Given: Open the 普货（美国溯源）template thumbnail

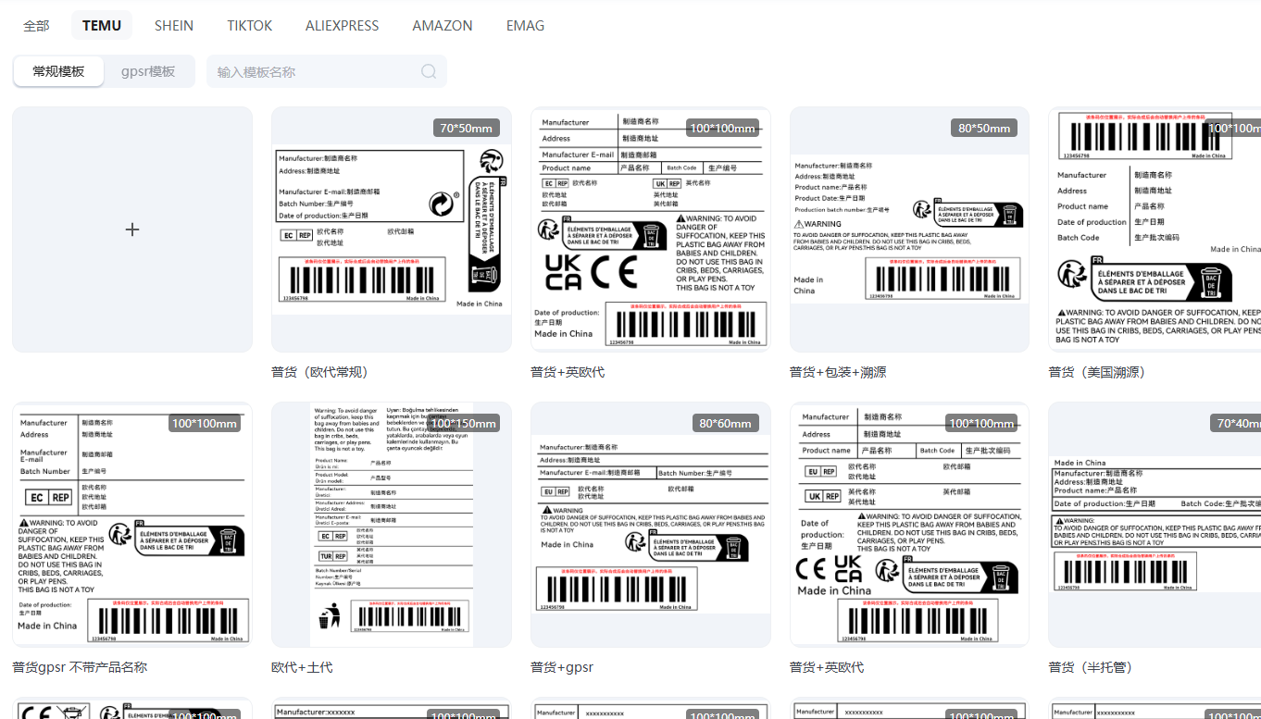Looking at the screenshot, I should pyautogui.click(x=1155, y=229).
